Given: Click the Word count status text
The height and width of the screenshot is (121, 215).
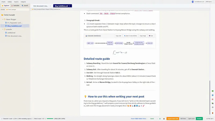Looking at the screenshot, I should point(39,119).
